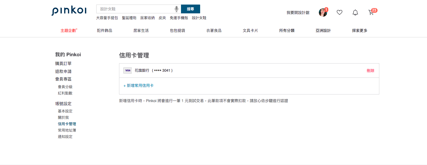
Task: Open 通知設定 in sidebar
Action: 65,137
